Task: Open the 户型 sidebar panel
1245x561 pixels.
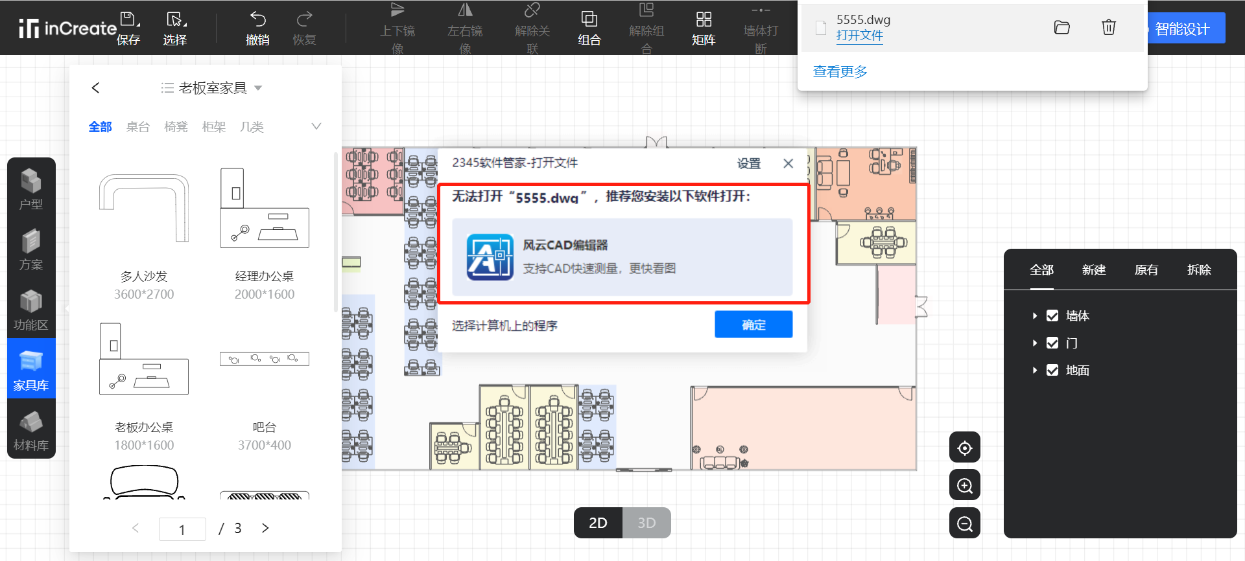Action: point(31,188)
